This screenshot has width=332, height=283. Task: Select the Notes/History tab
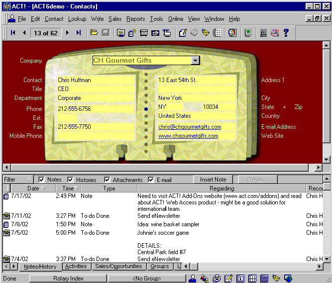click(x=40, y=267)
